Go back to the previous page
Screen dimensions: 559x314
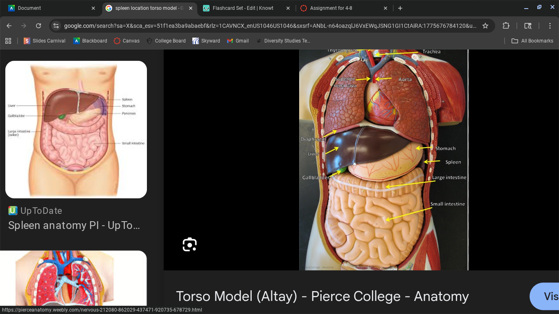point(9,26)
